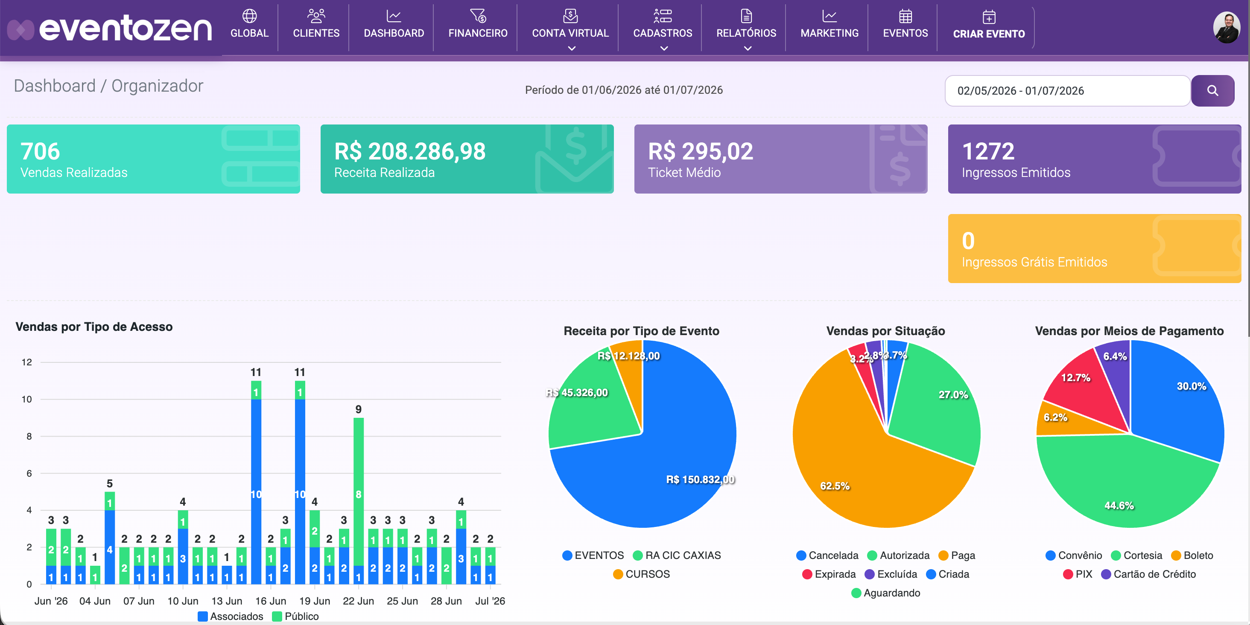Open the user profile avatar

point(1226,28)
